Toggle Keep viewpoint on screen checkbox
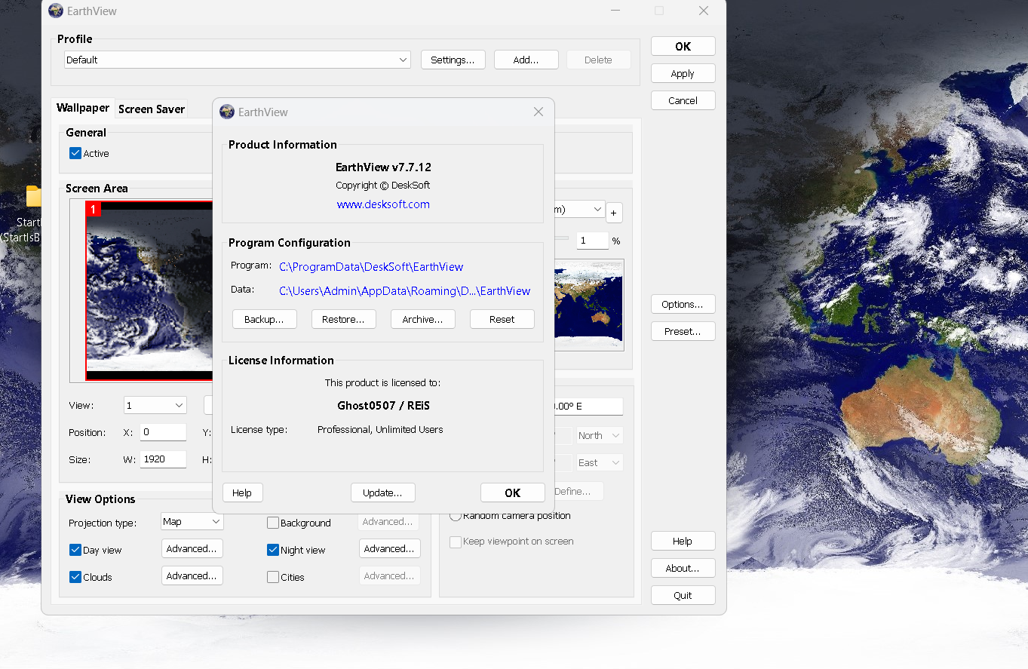The width and height of the screenshot is (1028, 669). [x=456, y=542]
